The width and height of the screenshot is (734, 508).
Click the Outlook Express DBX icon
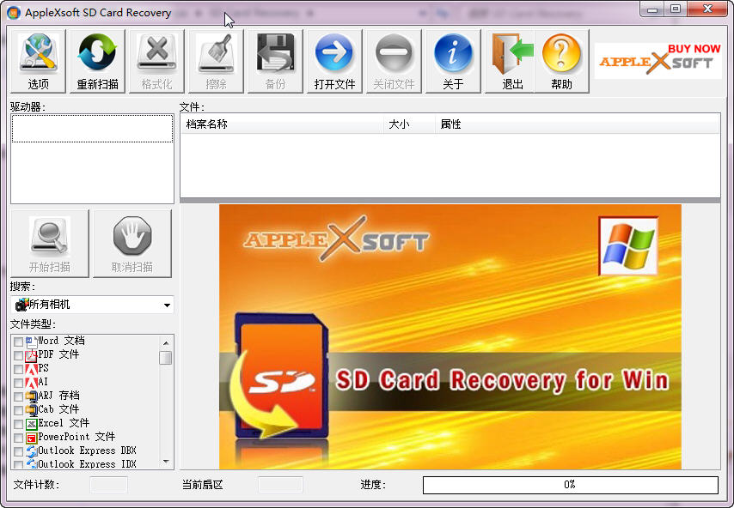31,451
